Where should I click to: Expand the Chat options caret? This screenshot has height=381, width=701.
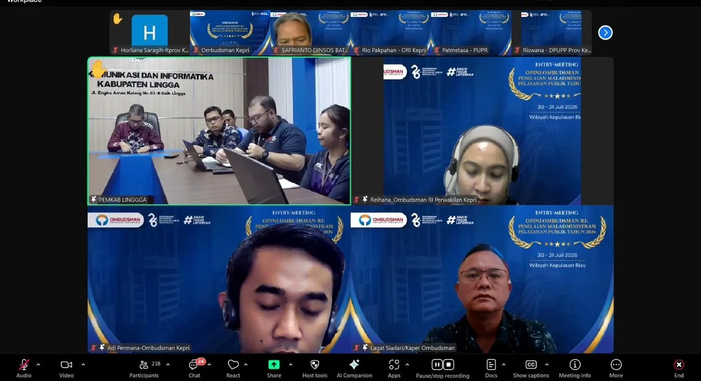pyautogui.click(x=209, y=364)
